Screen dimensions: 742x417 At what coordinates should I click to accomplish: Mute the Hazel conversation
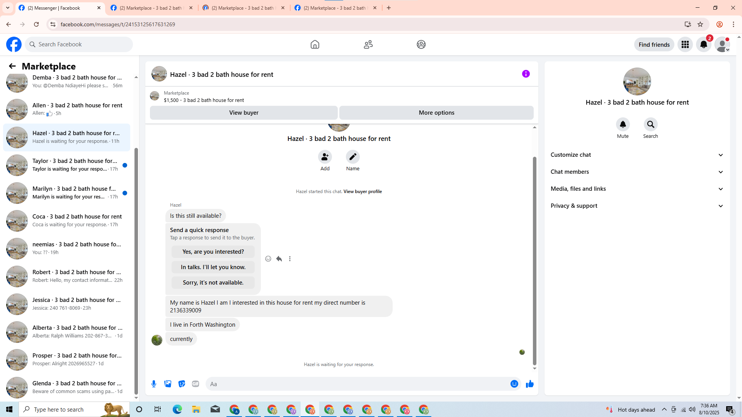pos(623,125)
